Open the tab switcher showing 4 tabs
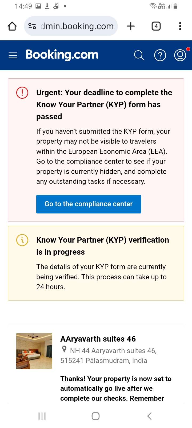The width and height of the screenshot is (192, 428). click(156, 26)
